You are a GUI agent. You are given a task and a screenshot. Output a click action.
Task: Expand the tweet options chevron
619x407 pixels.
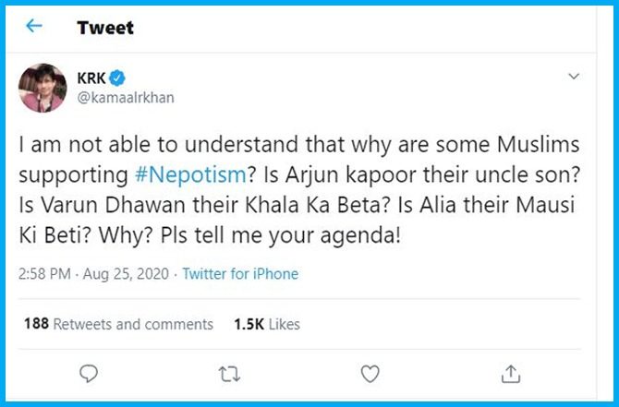[574, 76]
